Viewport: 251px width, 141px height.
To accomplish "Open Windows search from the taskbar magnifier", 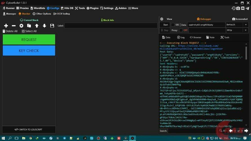I will 10,138.
